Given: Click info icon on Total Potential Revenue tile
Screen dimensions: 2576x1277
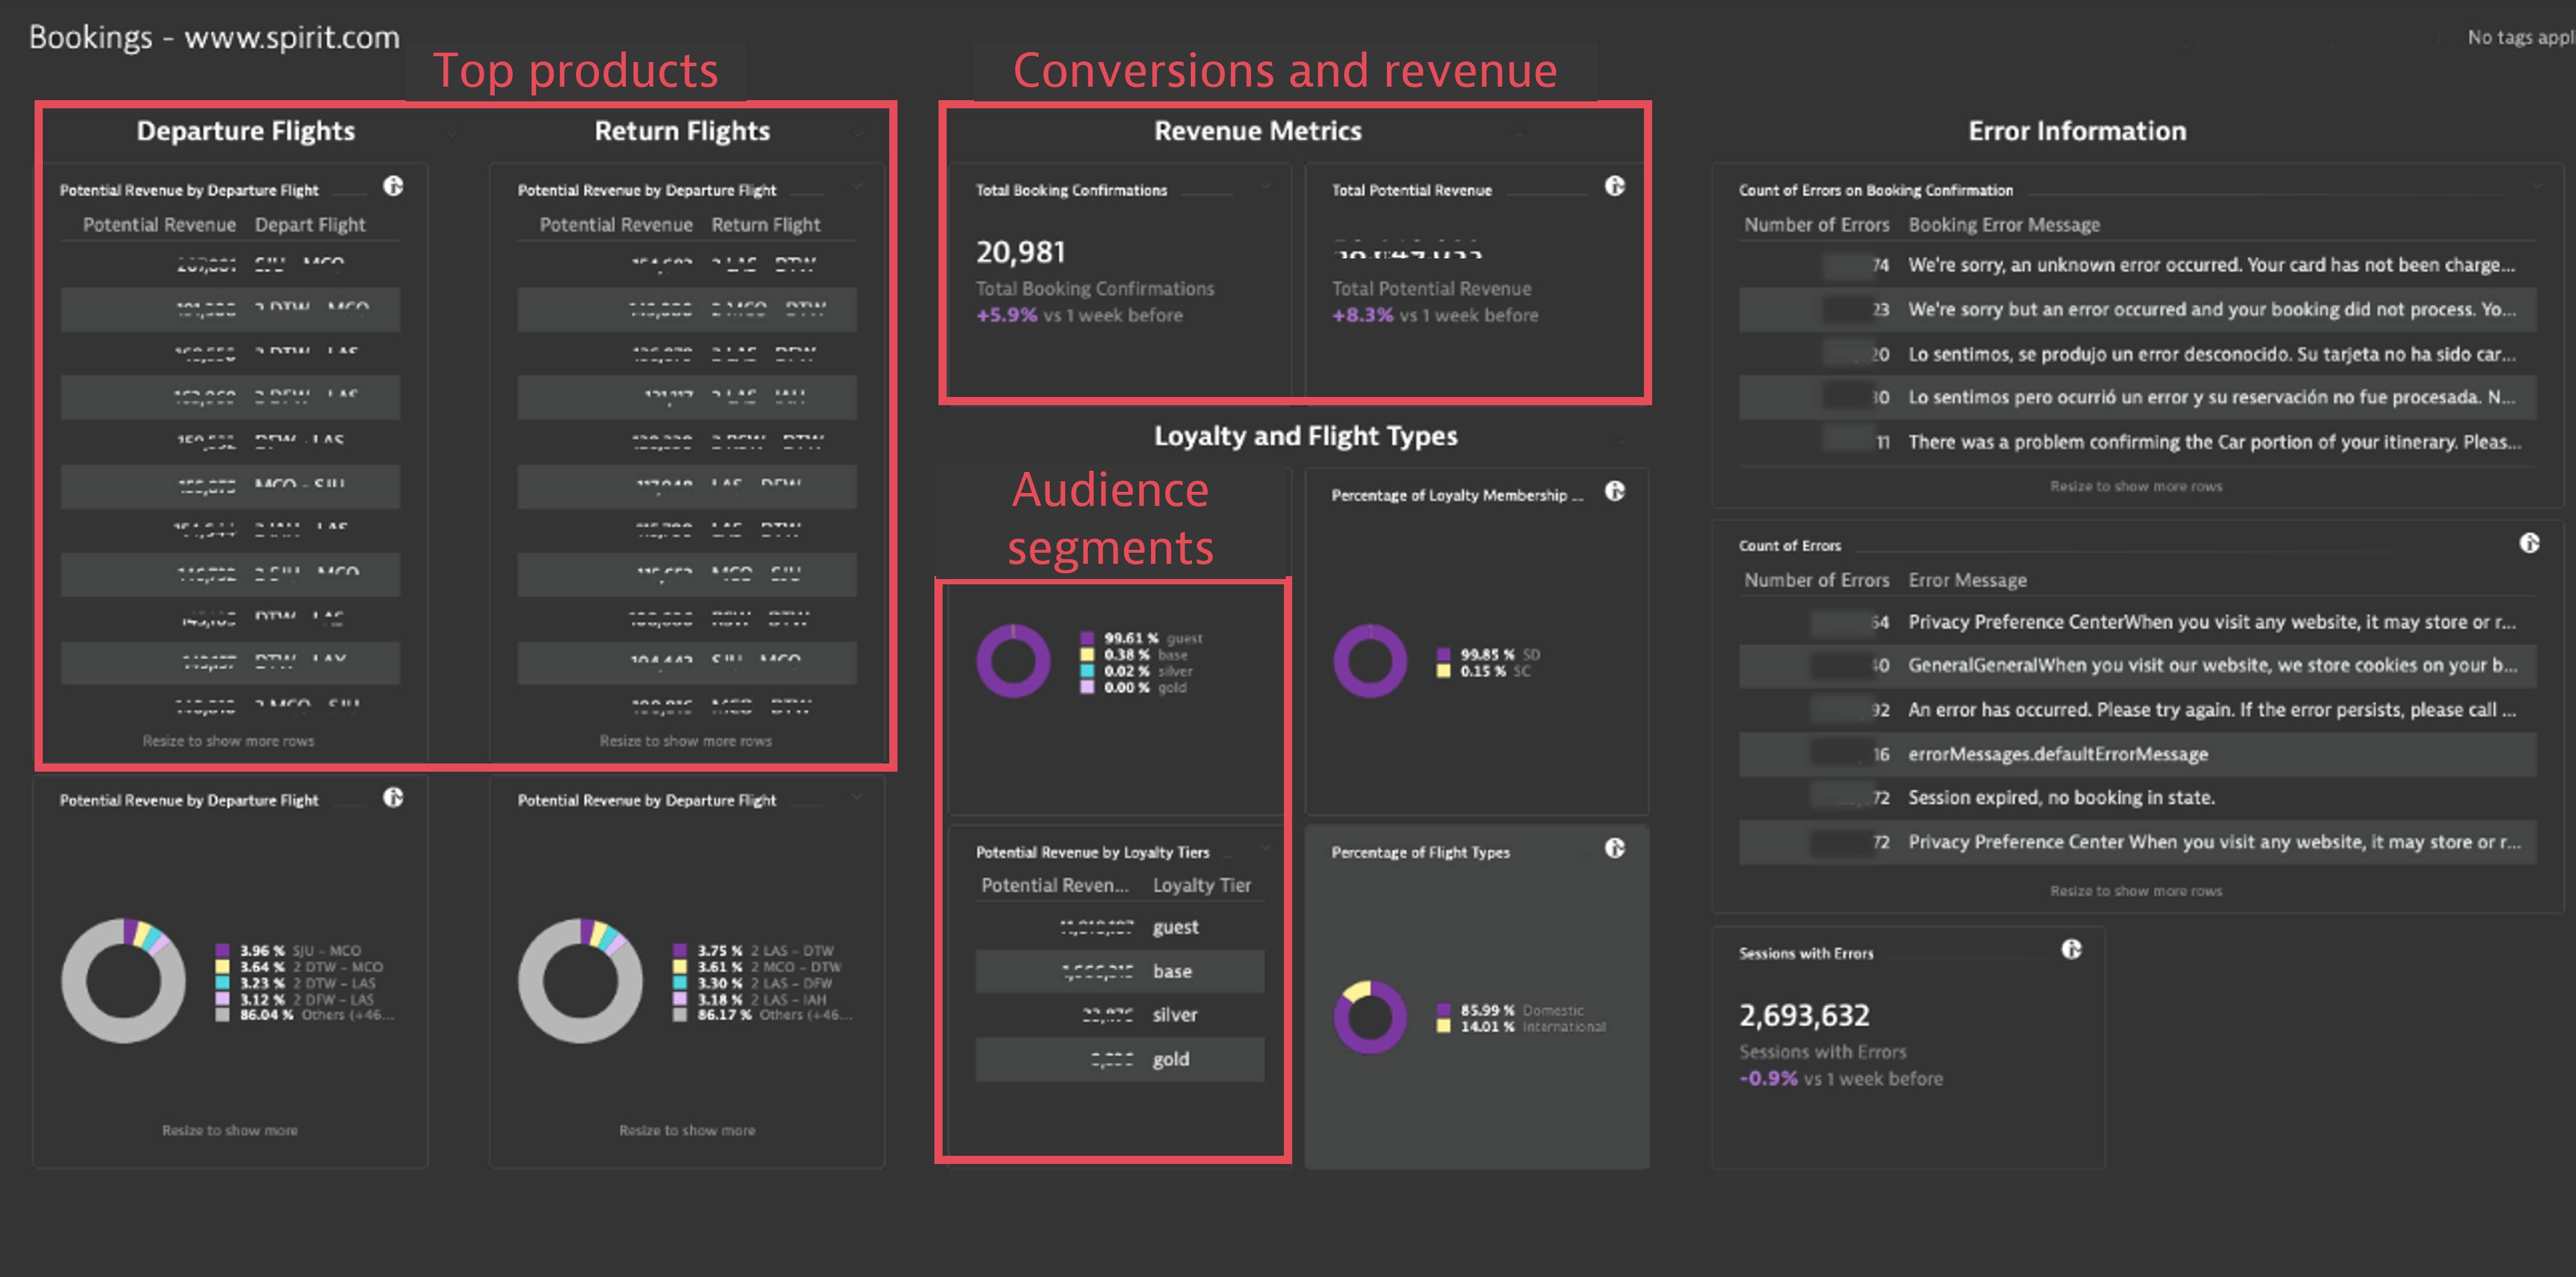Looking at the screenshot, I should [x=1615, y=187].
